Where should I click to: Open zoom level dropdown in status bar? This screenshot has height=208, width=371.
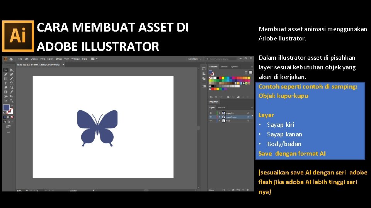point(27,190)
